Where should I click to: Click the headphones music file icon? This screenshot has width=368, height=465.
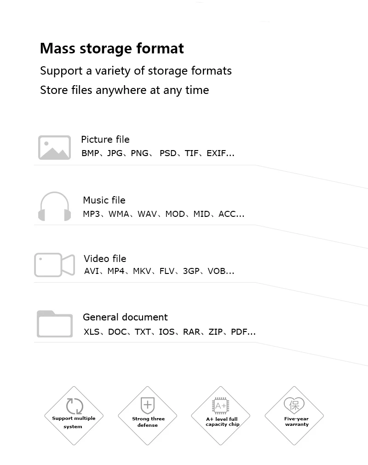[x=55, y=206]
